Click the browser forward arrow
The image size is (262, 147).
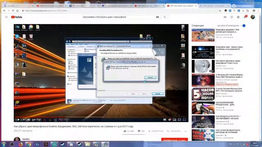pos(9,11)
